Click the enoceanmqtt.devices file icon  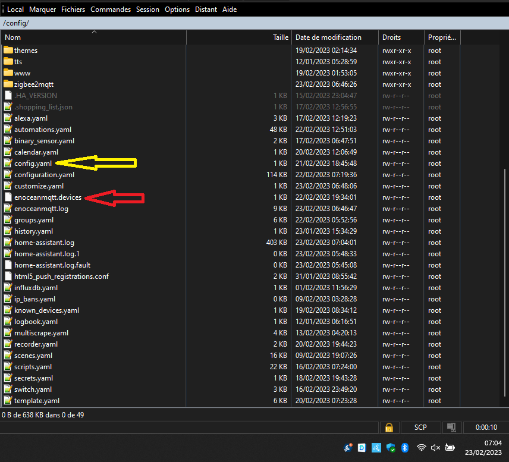[x=8, y=197]
